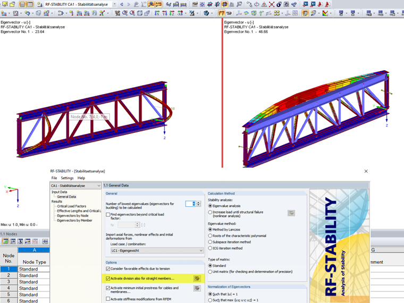
Task: Choose Unit matrix type option
Action: (210, 272)
